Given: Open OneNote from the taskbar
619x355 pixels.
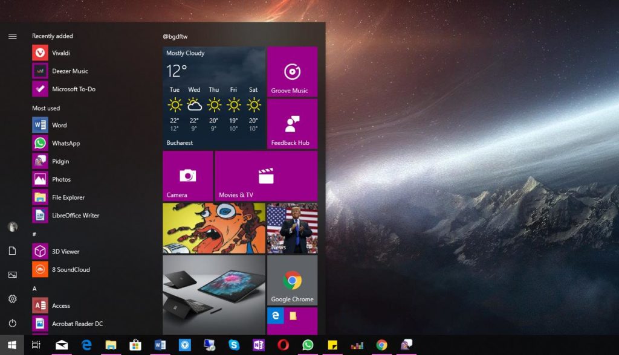Looking at the screenshot, I should click(x=259, y=345).
